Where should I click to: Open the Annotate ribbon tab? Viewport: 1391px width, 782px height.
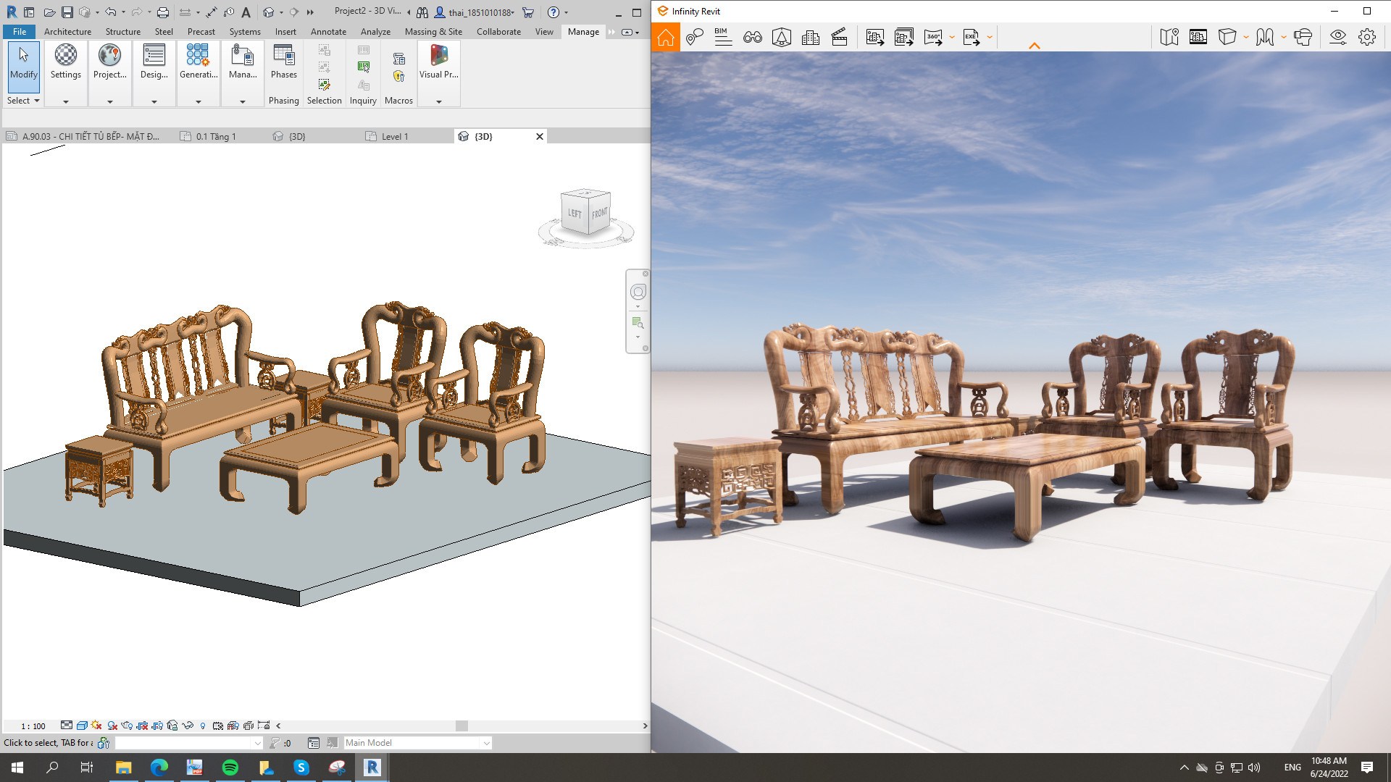pos(328,32)
